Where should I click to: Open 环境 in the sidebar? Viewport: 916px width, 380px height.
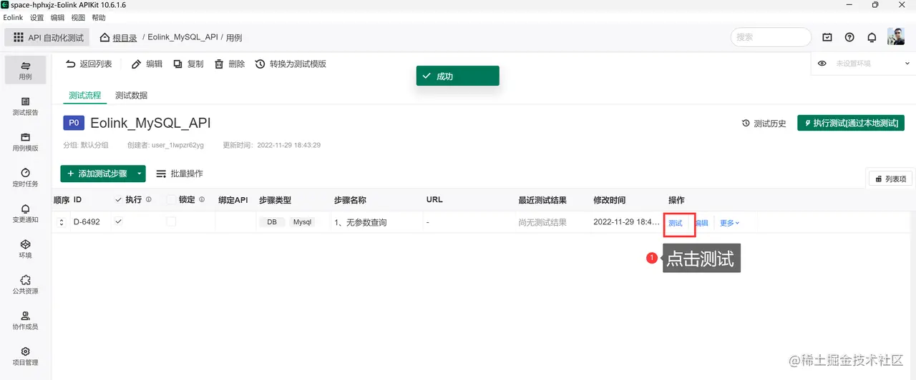[25, 249]
